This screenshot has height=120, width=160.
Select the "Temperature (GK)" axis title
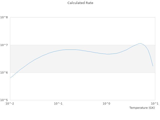tap(142, 108)
